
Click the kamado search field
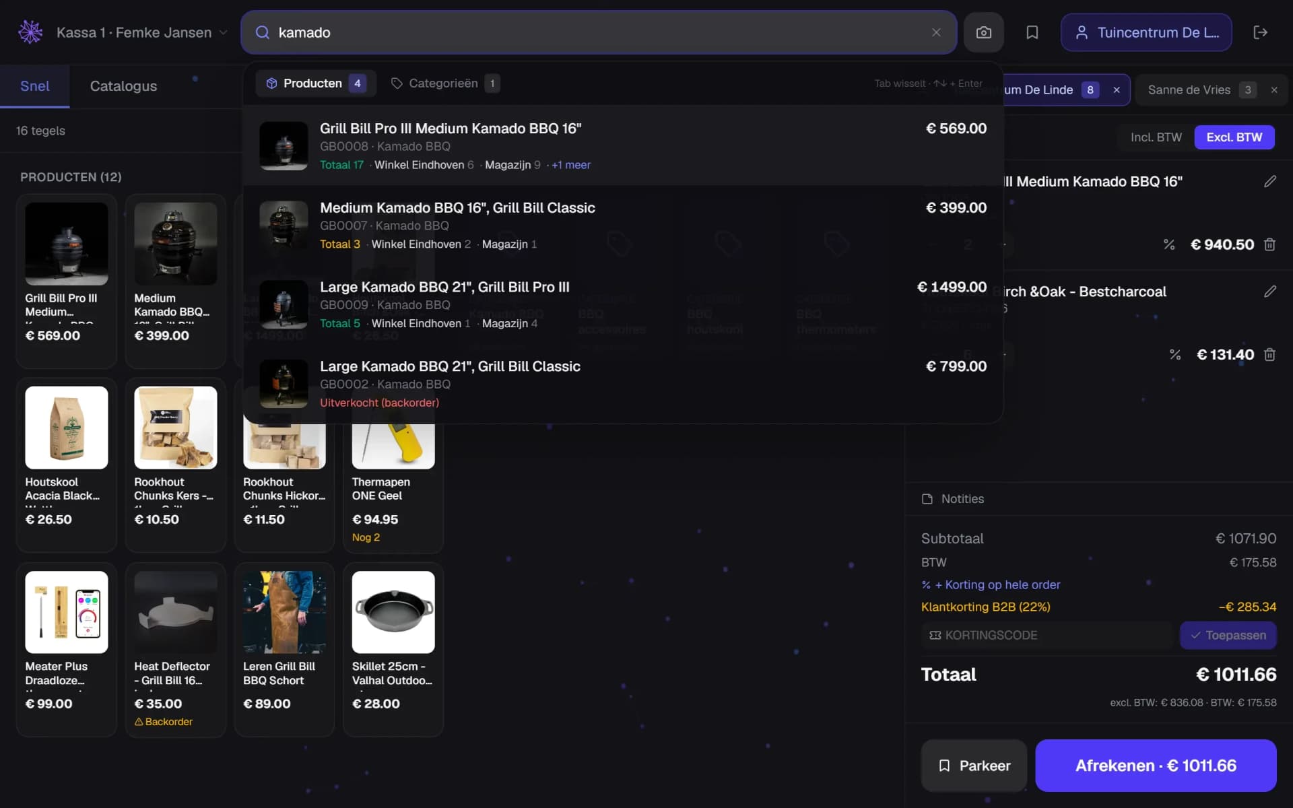(598, 32)
